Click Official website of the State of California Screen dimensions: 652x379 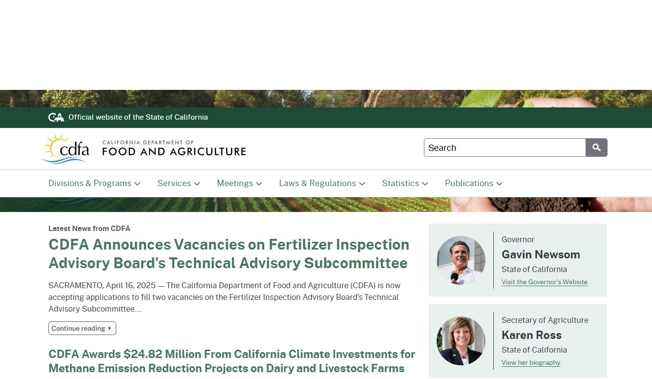pos(138,117)
